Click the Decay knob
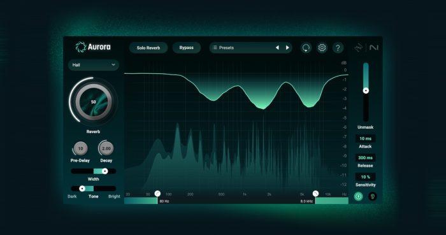Screen dimensions: 446x235 point(106,148)
